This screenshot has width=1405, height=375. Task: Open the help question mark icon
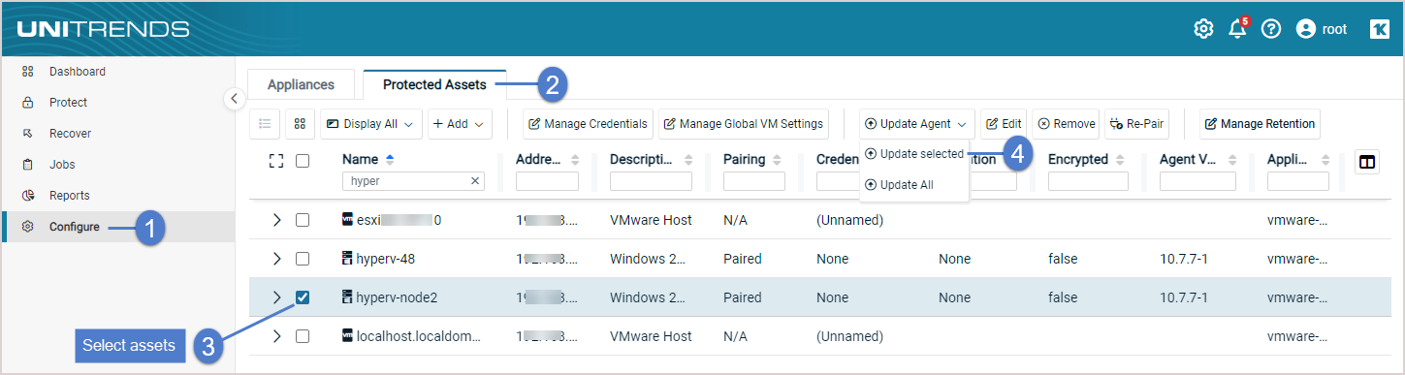[x=1271, y=29]
